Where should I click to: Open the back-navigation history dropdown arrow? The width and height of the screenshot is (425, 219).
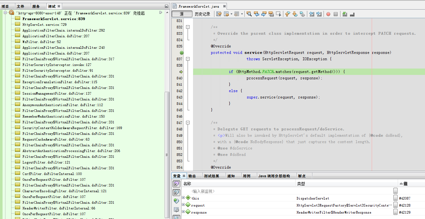click(x=231, y=14)
